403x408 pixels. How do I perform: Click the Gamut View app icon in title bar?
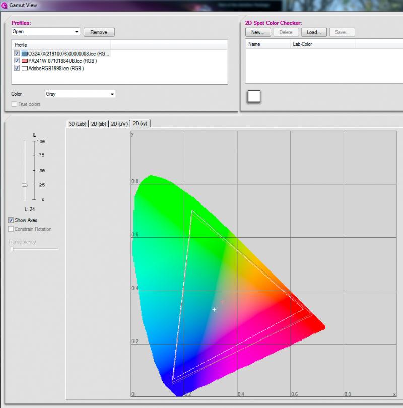pos(4,5)
